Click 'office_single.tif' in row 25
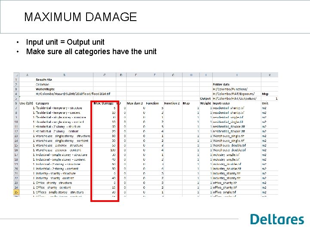310x232 pixels. pyautogui.click(x=224, y=192)
